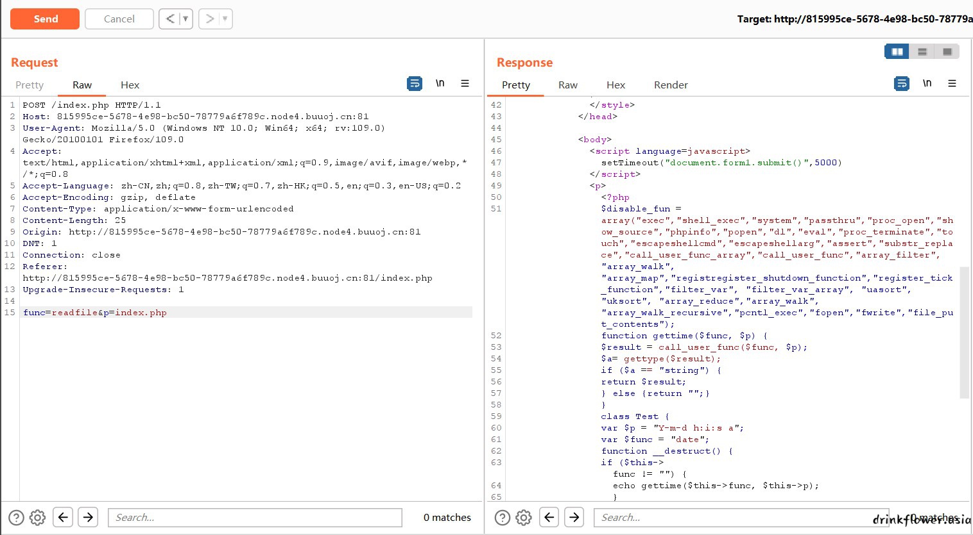Open the Request Hex tab

point(130,85)
